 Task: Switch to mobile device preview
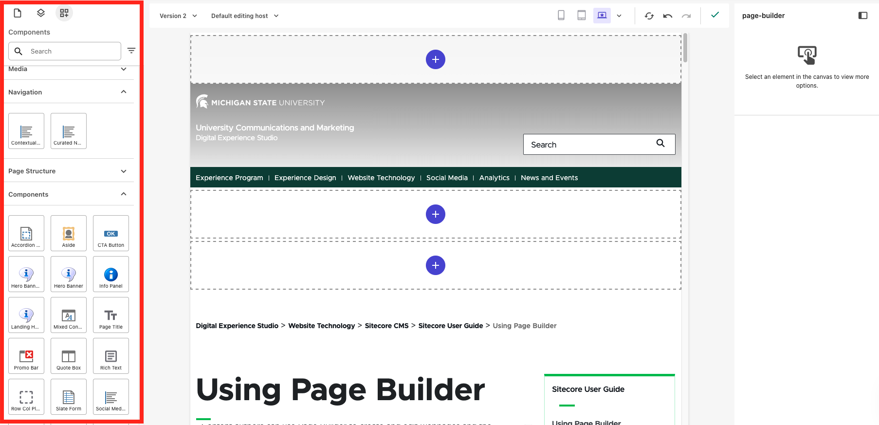(x=561, y=16)
